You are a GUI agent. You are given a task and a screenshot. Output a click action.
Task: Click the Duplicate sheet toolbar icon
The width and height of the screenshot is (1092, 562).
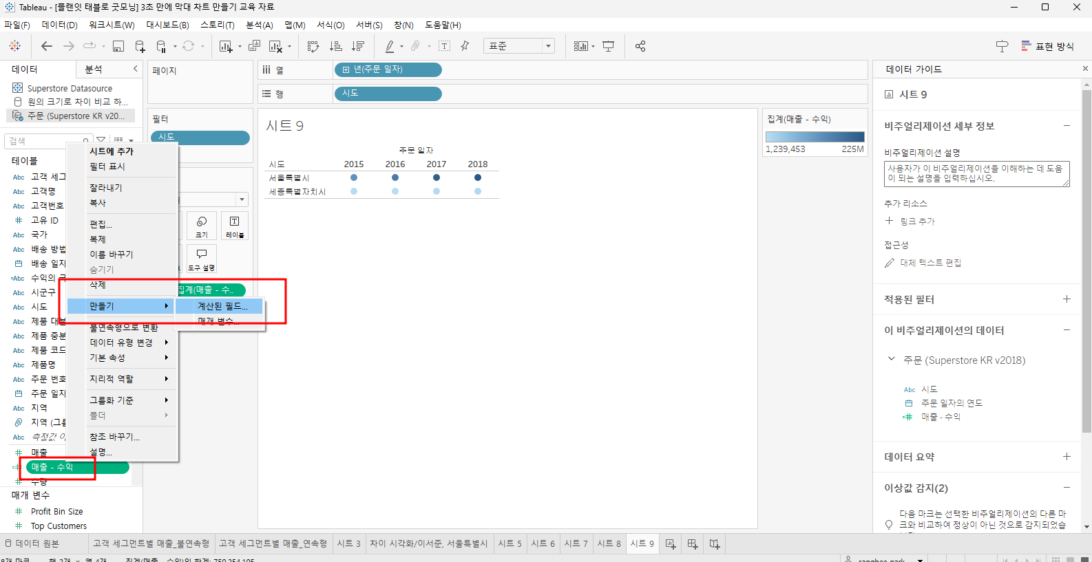(254, 46)
